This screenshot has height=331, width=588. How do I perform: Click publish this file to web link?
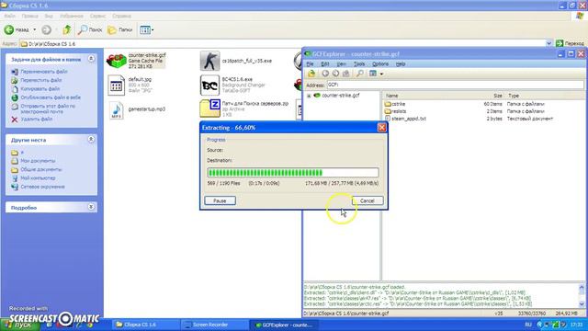tap(51, 97)
